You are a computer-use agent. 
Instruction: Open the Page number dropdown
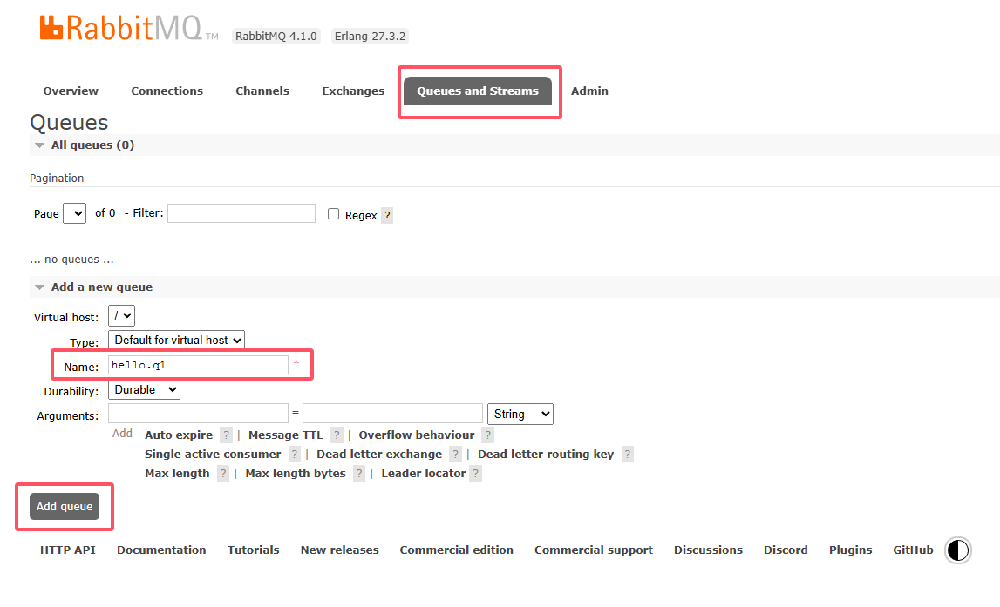75,213
